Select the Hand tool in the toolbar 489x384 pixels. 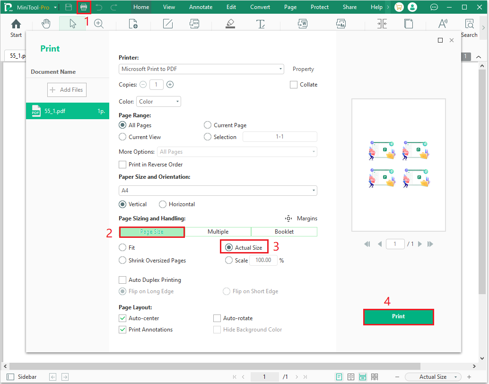[x=46, y=23]
